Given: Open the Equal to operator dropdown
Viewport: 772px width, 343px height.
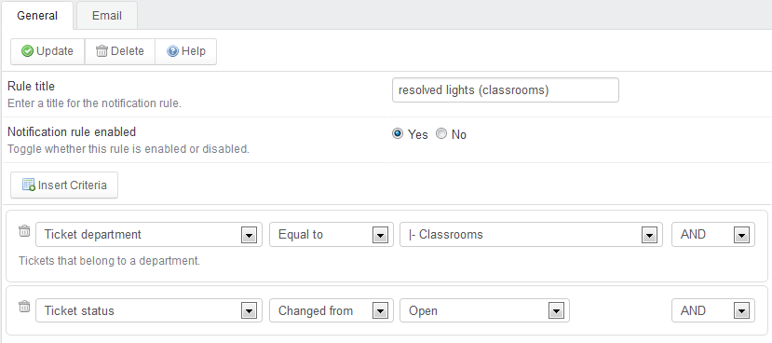Looking at the screenshot, I should [x=332, y=235].
